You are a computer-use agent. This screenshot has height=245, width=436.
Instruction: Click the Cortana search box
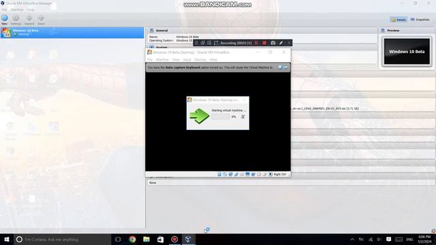tap(63, 239)
